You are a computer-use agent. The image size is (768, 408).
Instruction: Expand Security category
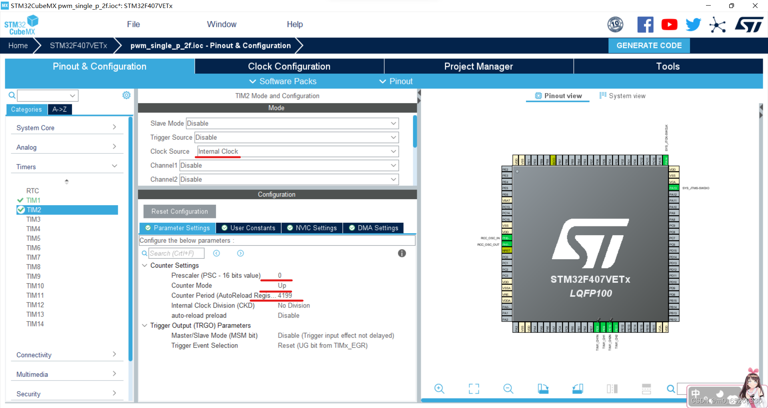pos(66,394)
